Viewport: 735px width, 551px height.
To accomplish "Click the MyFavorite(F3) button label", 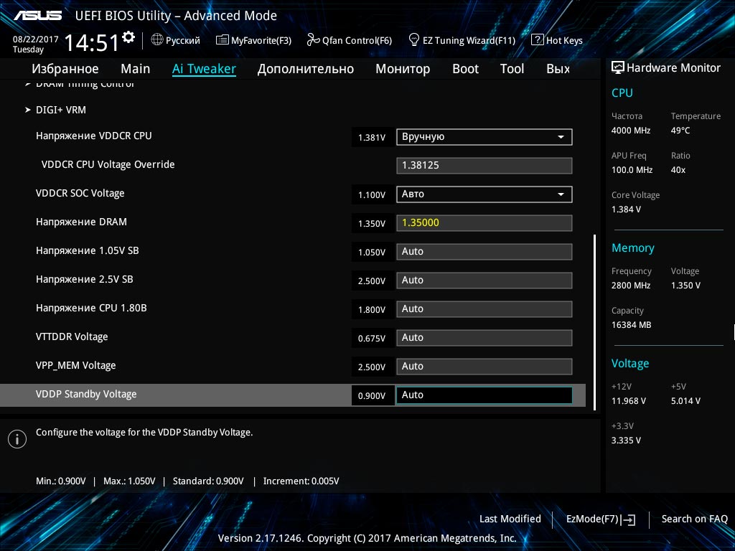I will click(261, 41).
